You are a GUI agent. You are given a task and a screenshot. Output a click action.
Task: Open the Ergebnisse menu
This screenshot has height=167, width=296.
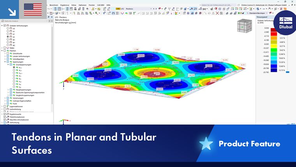coord(65,5)
